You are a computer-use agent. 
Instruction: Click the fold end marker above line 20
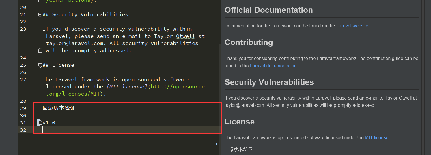pyautogui.click(x=40, y=1)
